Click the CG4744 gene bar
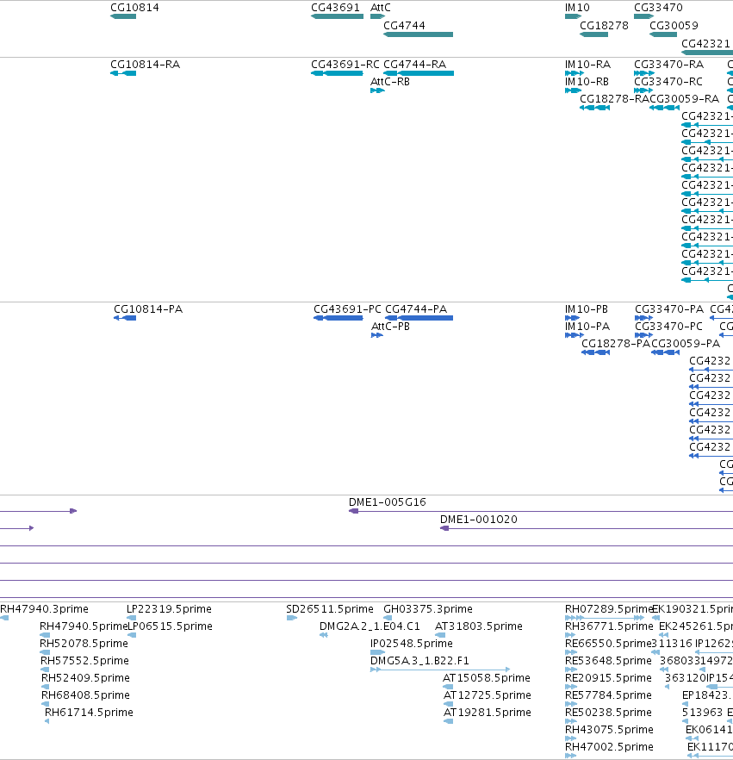Image resolution: width=733 pixels, height=760 pixels. click(x=418, y=34)
